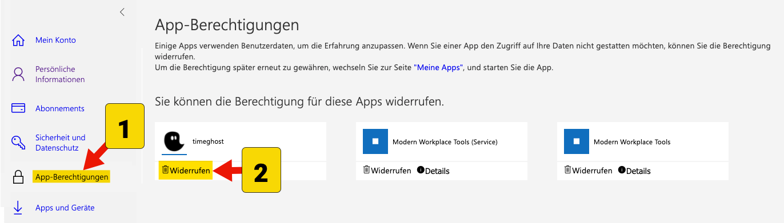Open the Mein Konto menu item
784x223 pixels.
(55, 40)
